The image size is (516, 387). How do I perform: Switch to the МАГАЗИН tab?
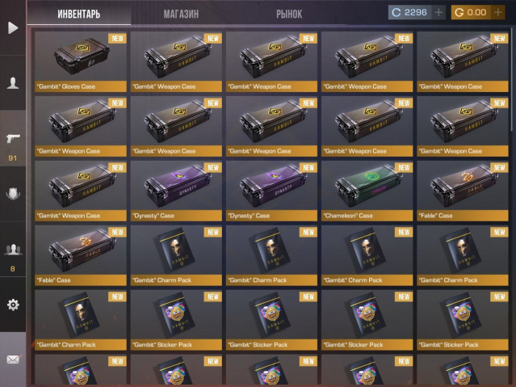click(x=181, y=14)
